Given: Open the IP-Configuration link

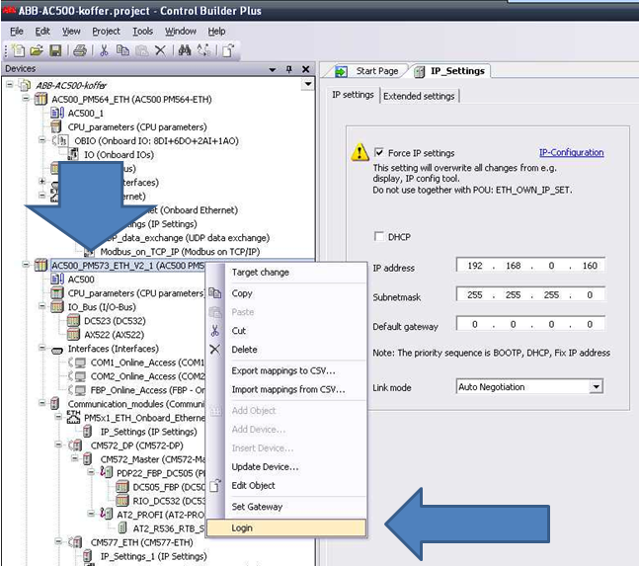Looking at the screenshot, I should tap(571, 153).
